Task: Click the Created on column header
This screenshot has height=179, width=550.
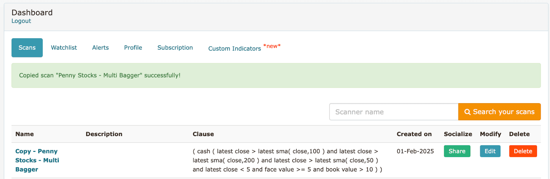Action: (x=414, y=134)
